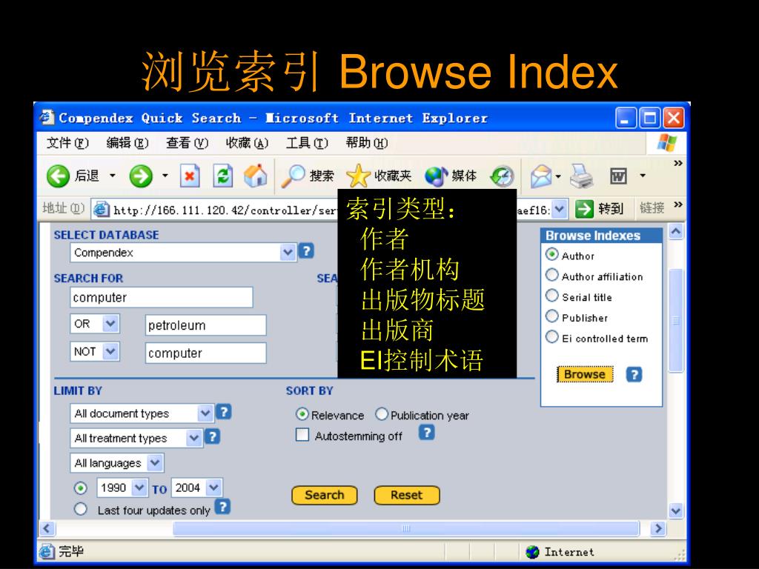Expand All document types dropdown
Image resolution: width=759 pixels, height=569 pixels.
pyautogui.click(x=205, y=413)
